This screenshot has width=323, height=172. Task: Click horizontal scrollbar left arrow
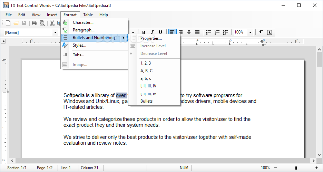(12, 161)
